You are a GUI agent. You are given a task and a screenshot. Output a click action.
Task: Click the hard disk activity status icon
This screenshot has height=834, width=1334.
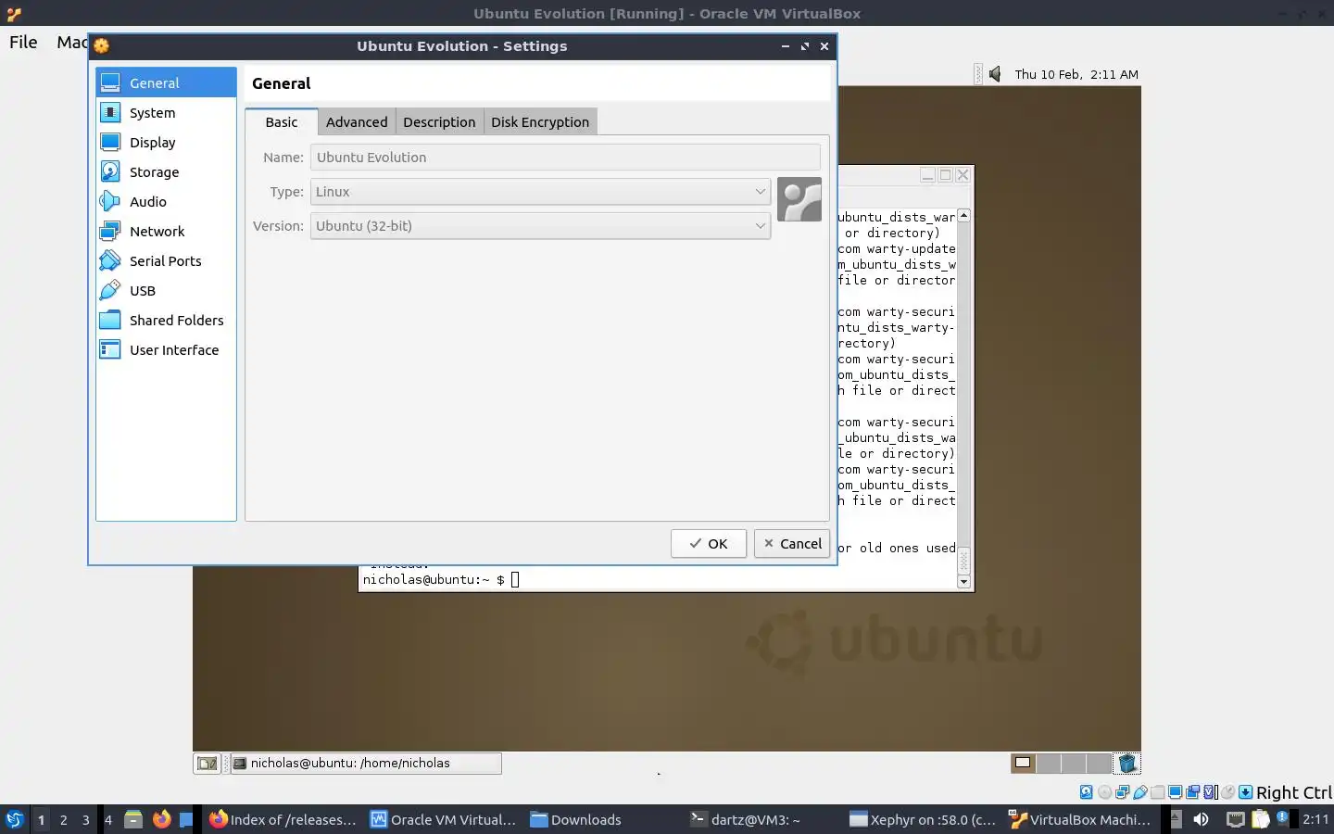[x=1087, y=792]
